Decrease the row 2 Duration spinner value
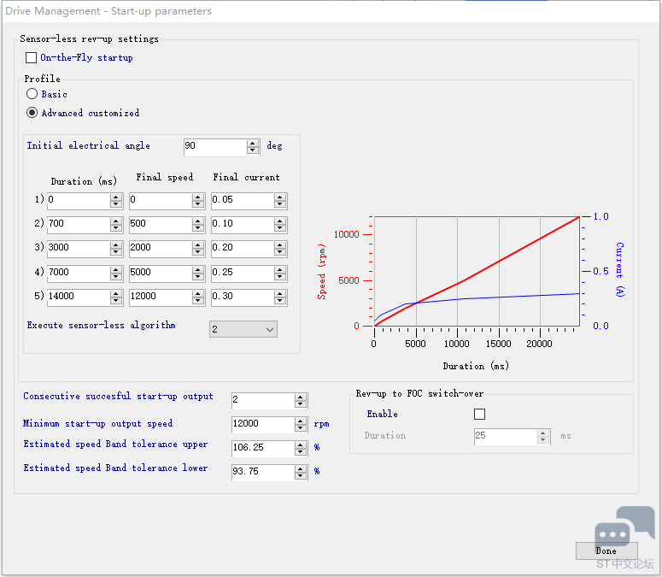The image size is (662, 577). tap(116, 228)
